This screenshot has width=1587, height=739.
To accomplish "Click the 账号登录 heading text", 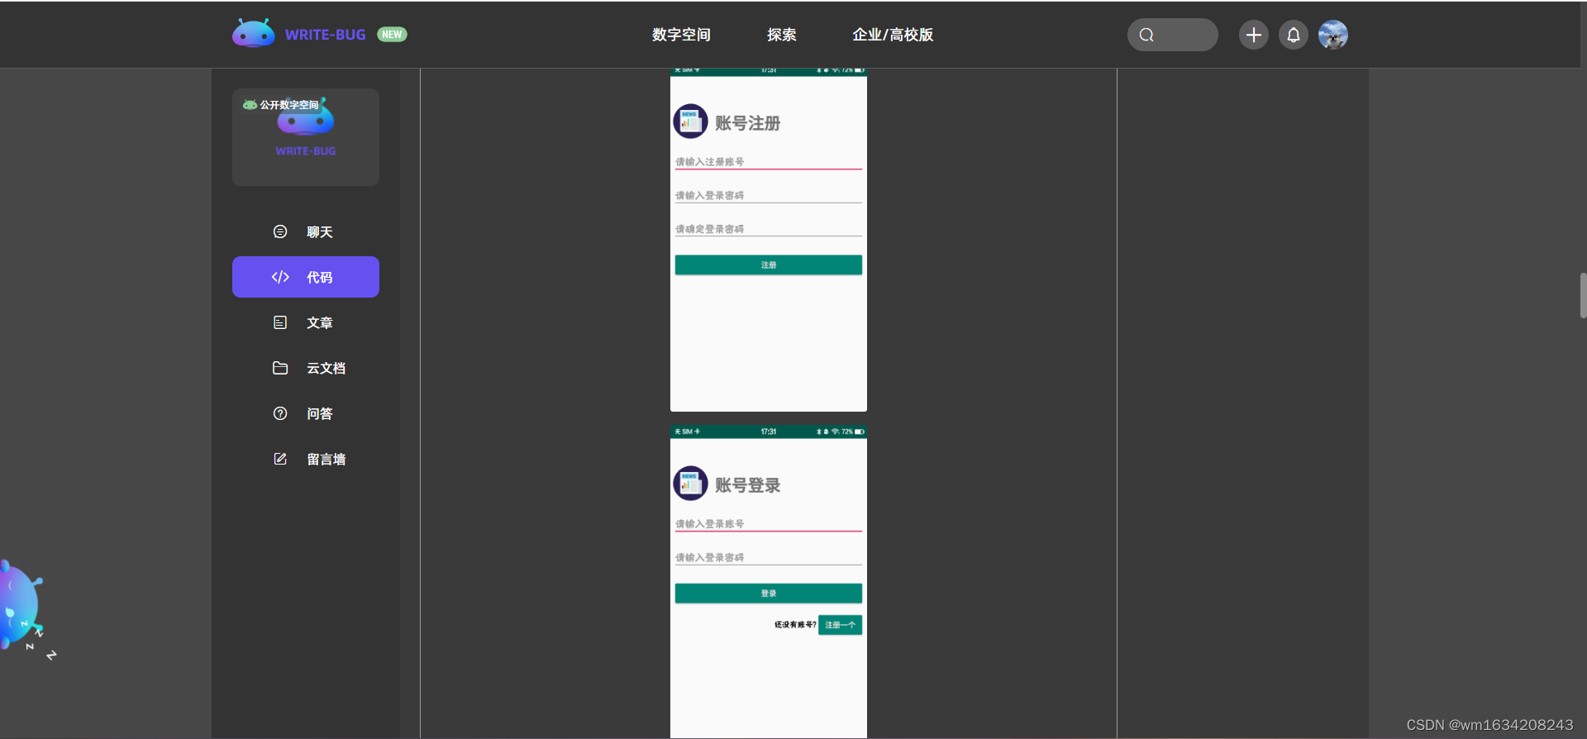I will 747,485.
